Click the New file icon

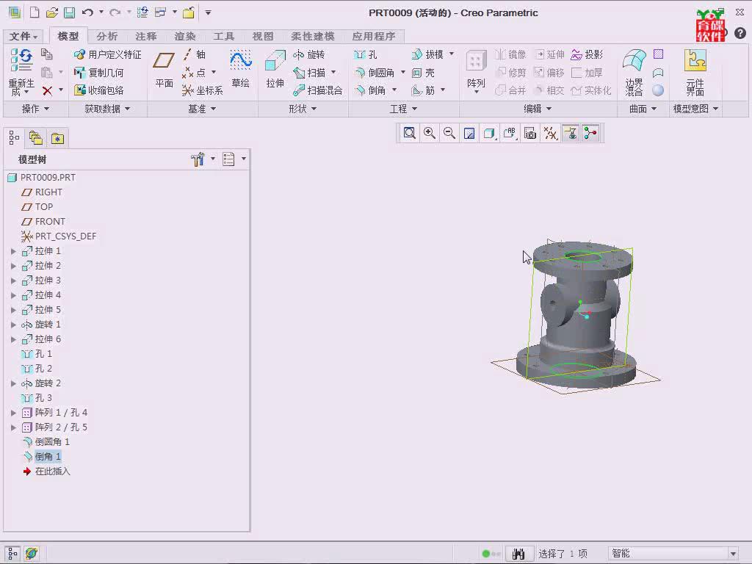(34, 12)
